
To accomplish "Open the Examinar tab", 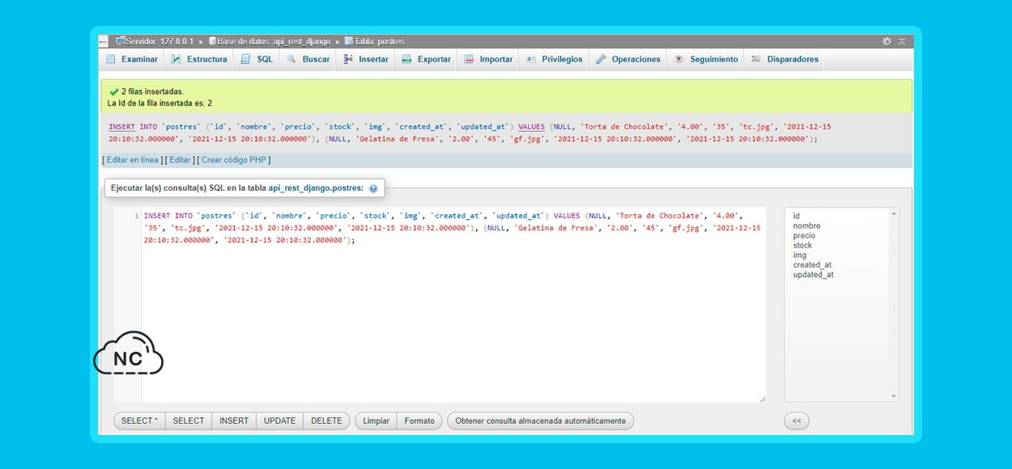I will tap(132, 59).
